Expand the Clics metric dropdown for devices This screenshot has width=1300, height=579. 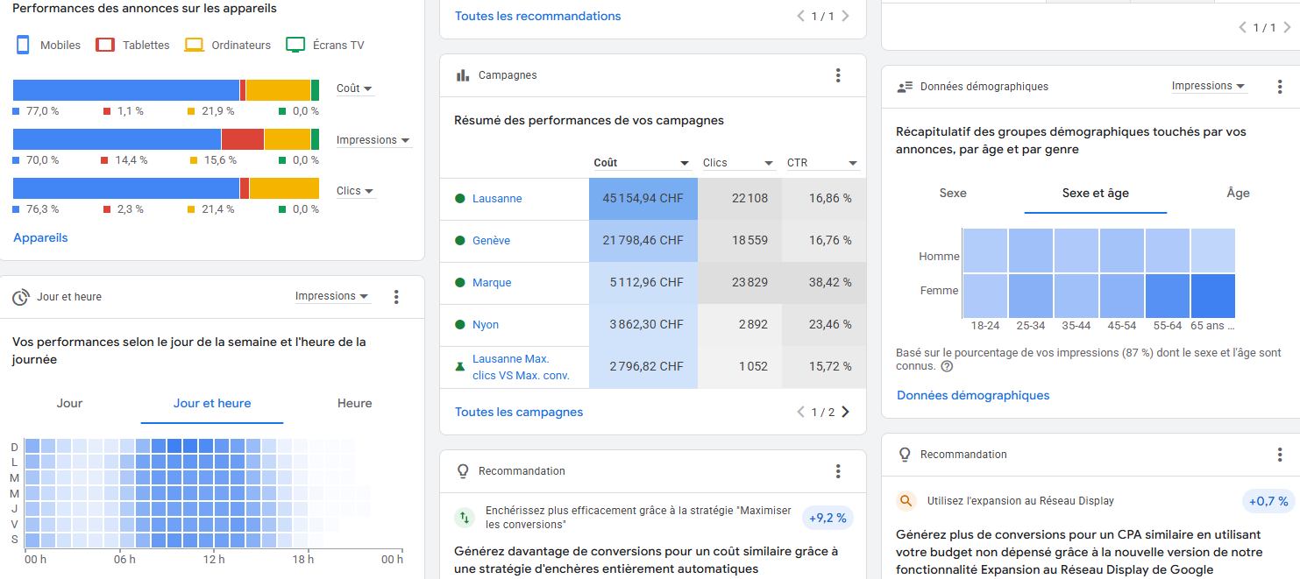point(356,191)
